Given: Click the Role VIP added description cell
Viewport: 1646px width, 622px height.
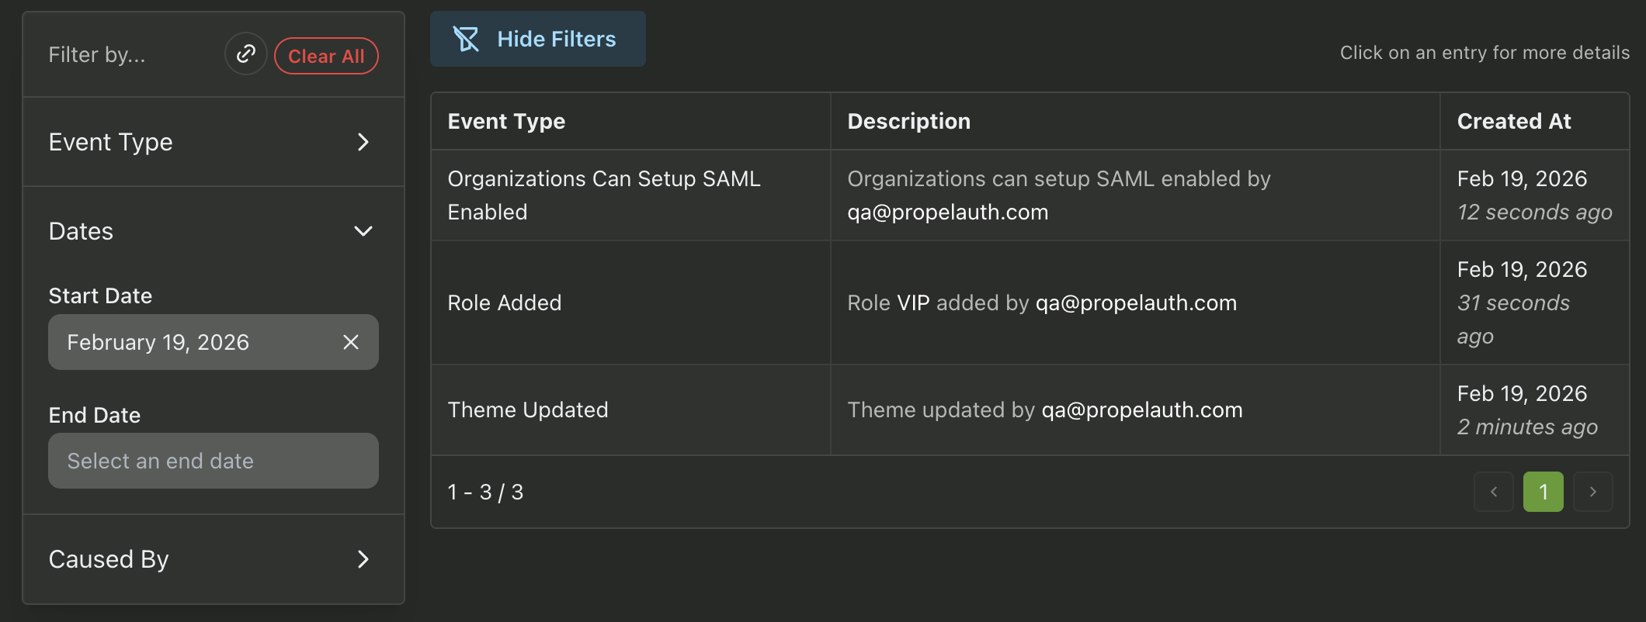Looking at the screenshot, I should [1041, 302].
